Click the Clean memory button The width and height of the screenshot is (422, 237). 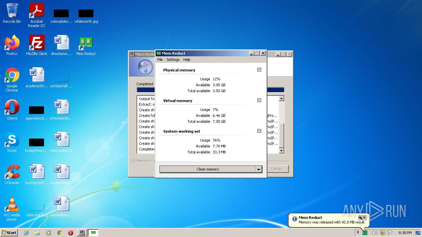coord(208,169)
